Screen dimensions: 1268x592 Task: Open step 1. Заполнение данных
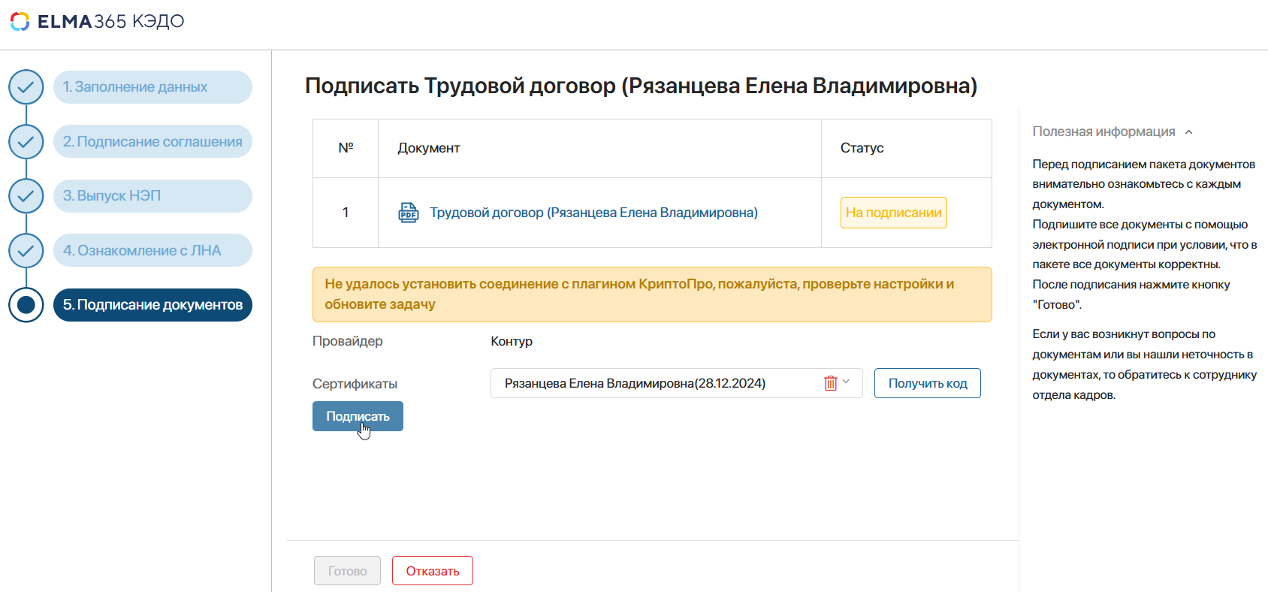(152, 87)
